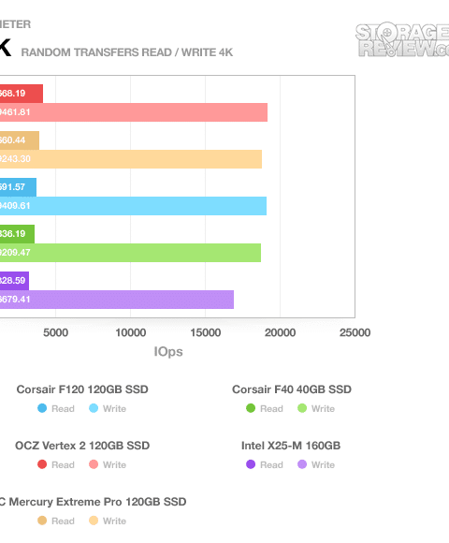Screen dimensions: 449x543
Task: Click the Corsair F40 Read legend dot
Action: point(251,408)
